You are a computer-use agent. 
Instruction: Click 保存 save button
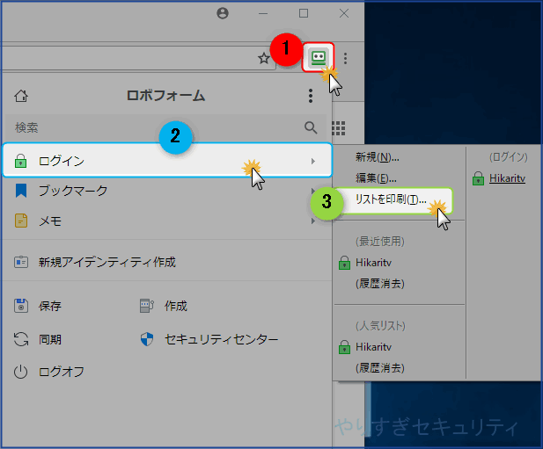click(x=50, y=306)
